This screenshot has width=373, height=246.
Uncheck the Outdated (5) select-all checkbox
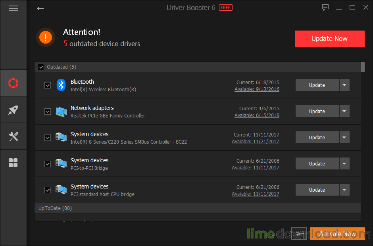[x=41, y=67]
